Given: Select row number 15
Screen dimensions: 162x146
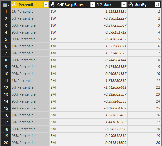Looking at the screenshot, I should click(6, 108).
